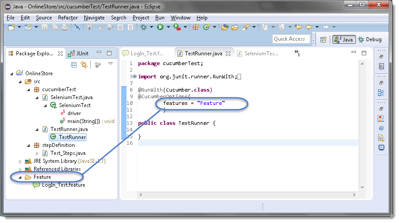Show the hidden editors list chevron
Screen dimensions: 399x223
(297, 53)
